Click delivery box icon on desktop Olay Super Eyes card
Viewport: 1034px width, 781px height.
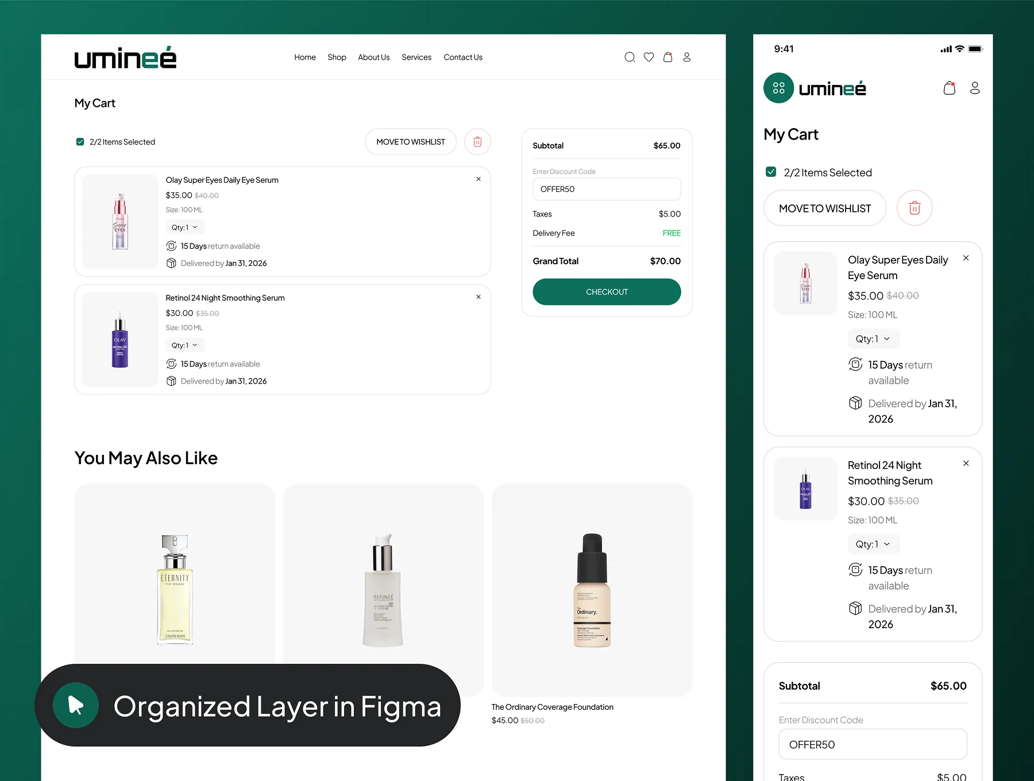[x=171, y=263]
